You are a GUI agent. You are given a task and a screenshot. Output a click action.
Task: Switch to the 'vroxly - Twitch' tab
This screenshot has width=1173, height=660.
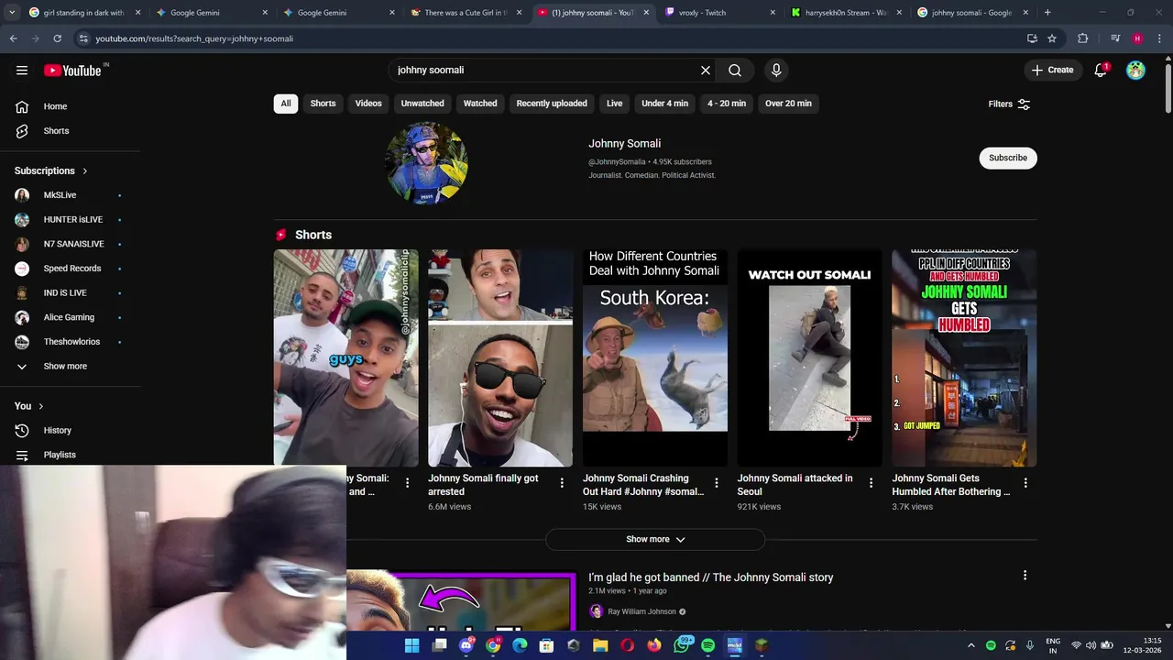click(718, 13)
